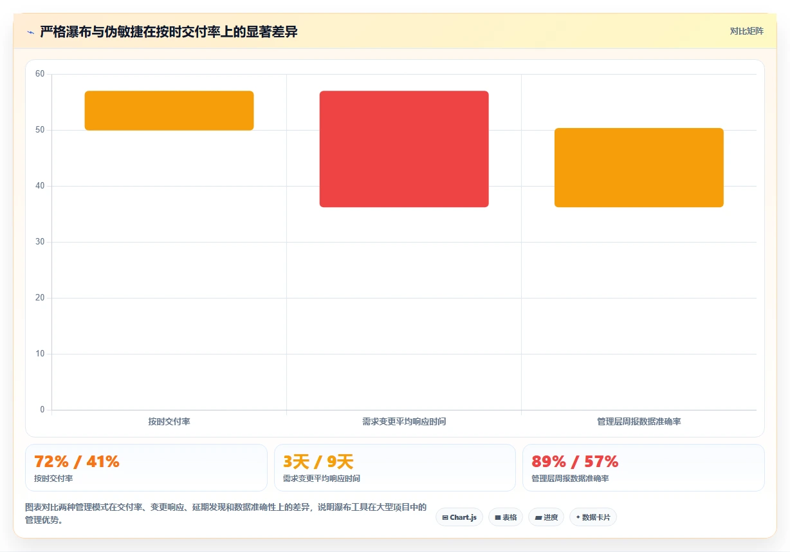Viewport: 790px width, 552px height.
Task: Open the 72% / 41% stat card
Action: click(x=146, y=468)
